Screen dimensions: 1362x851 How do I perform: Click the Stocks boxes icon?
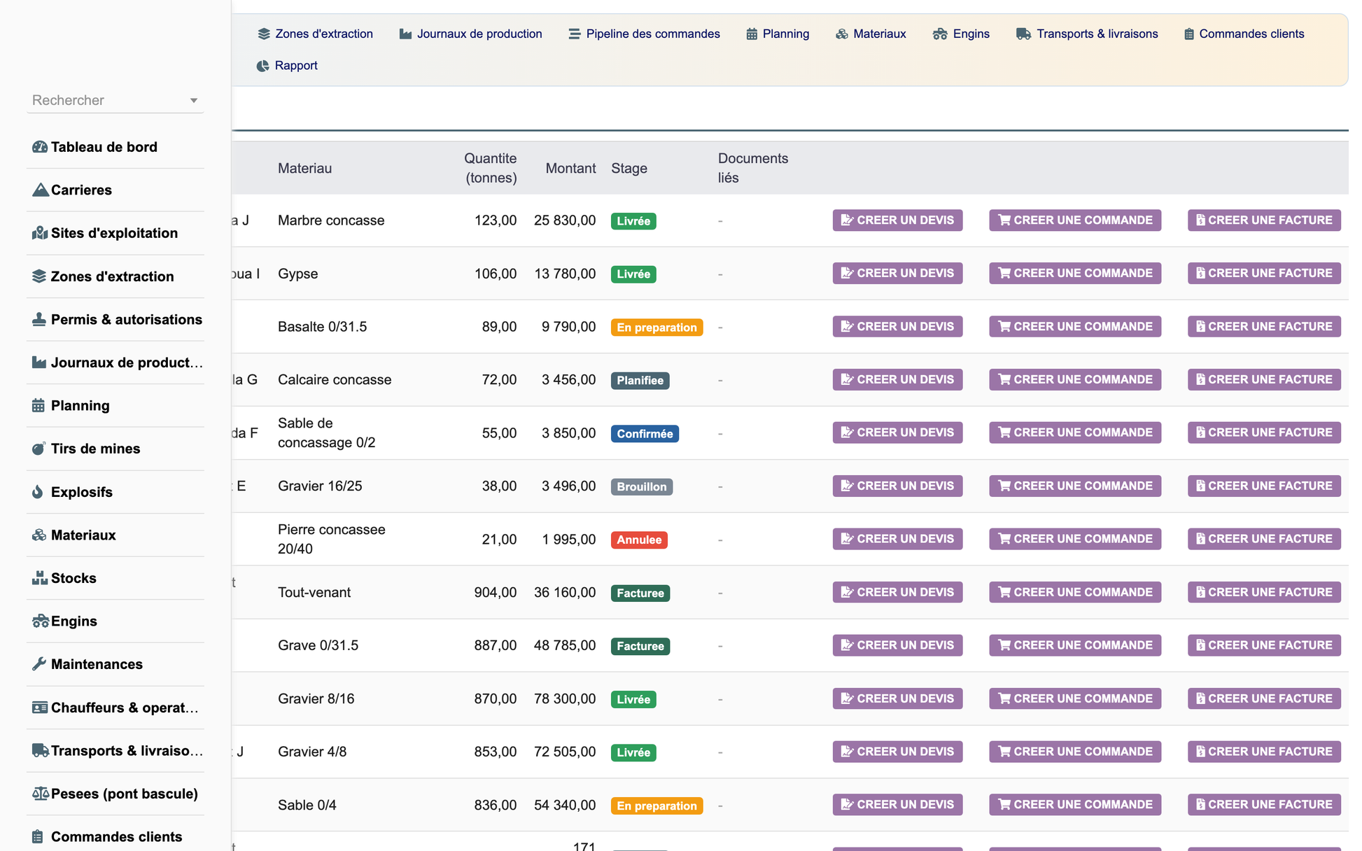coord(40,578)
